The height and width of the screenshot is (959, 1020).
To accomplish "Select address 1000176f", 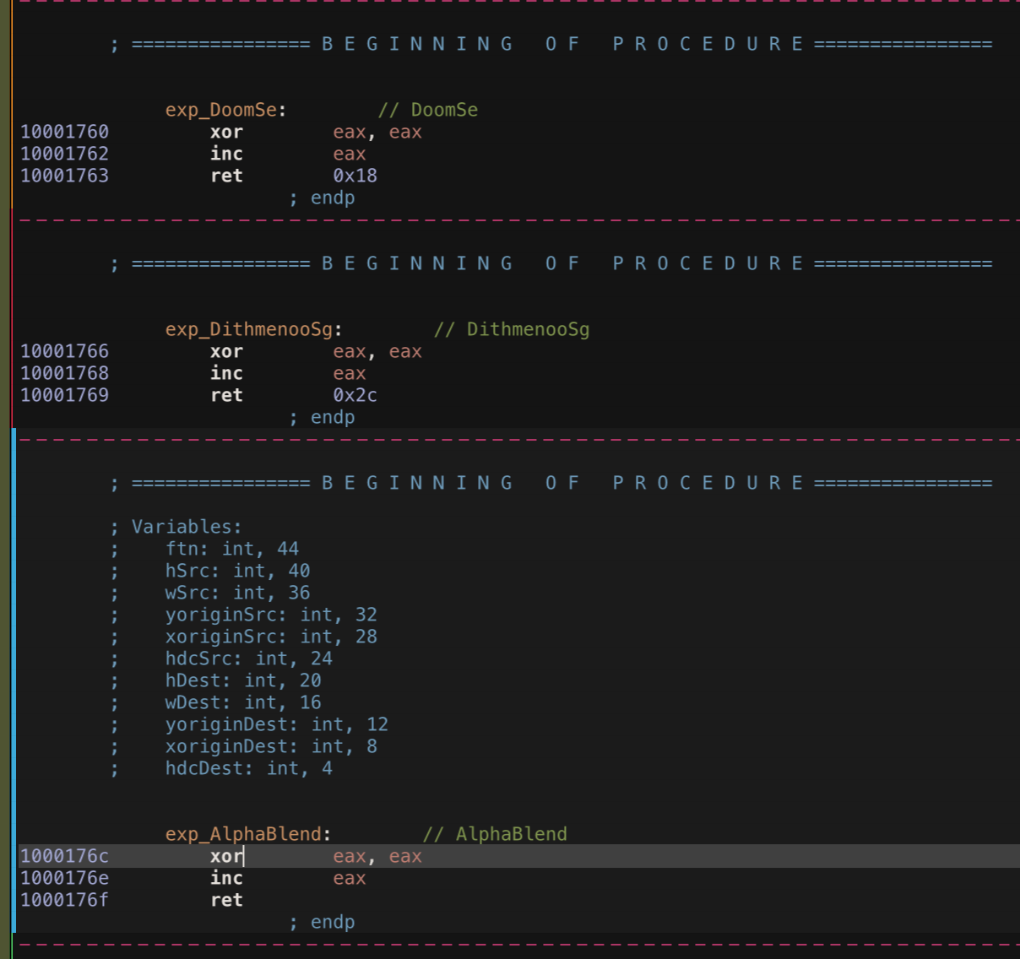I will point(64,900).
